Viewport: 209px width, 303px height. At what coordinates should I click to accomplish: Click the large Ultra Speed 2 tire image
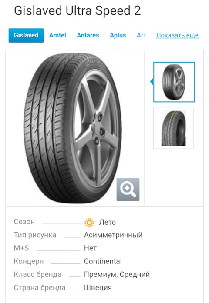click(x=73, y=128)
